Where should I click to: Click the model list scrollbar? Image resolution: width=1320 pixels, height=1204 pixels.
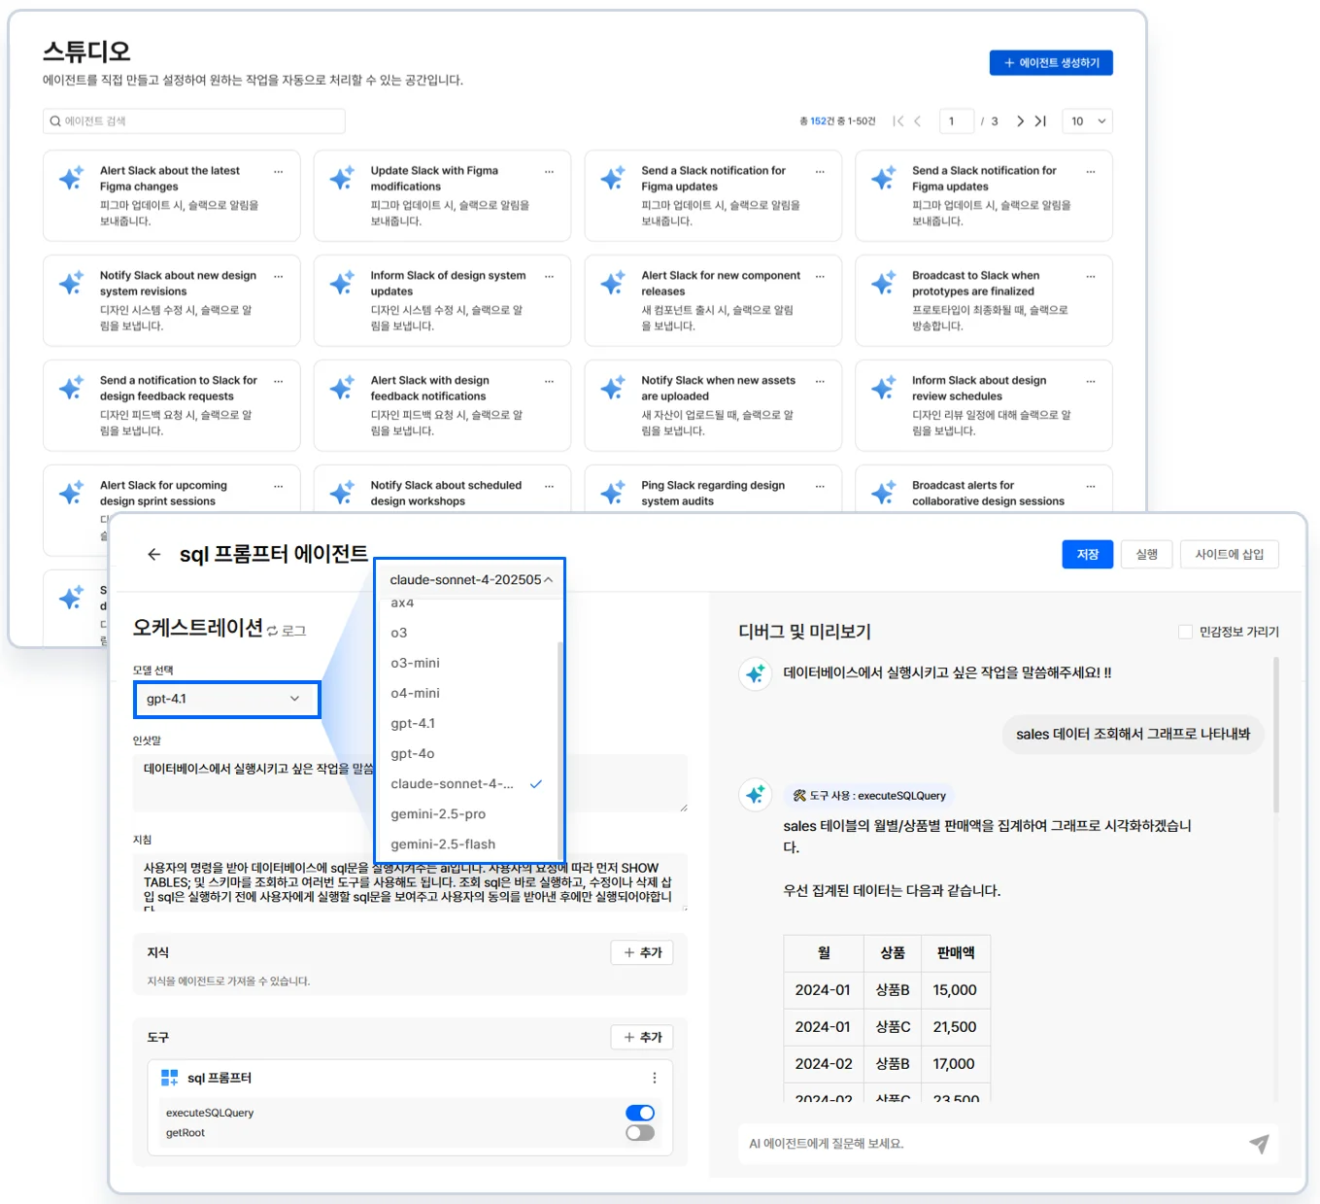pyautogui.click(x=559, y=739)
